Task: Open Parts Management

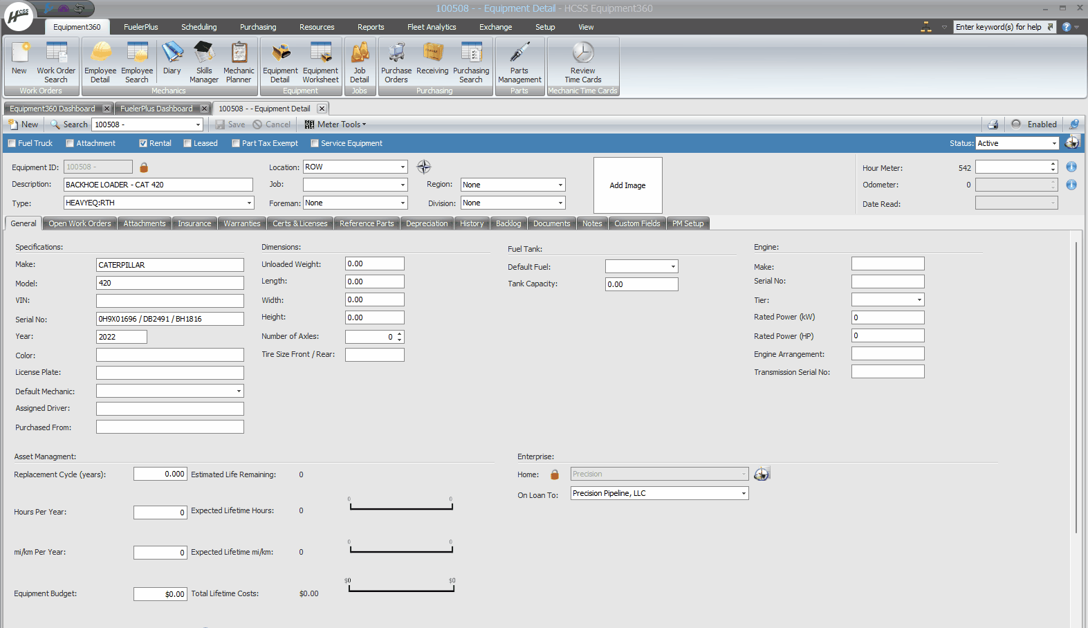Action: 519,62
